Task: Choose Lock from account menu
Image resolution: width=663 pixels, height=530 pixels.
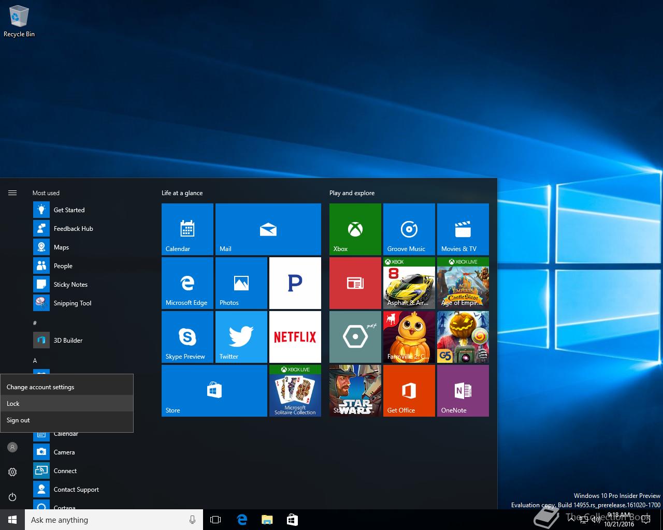Action: (67, 403)
